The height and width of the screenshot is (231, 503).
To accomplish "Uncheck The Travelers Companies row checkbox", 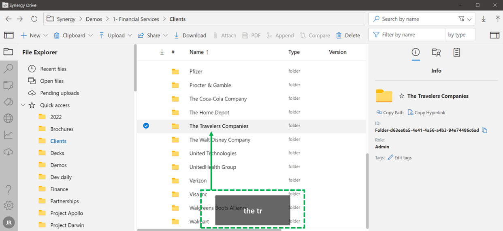I will (146, 126).
